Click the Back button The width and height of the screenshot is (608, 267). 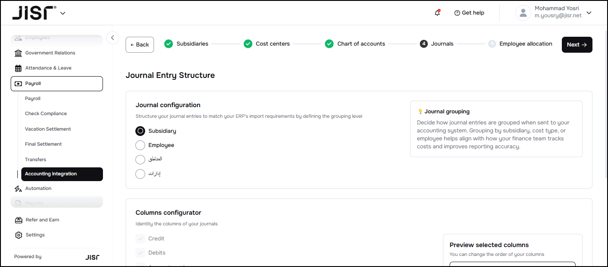pos(140,45)
